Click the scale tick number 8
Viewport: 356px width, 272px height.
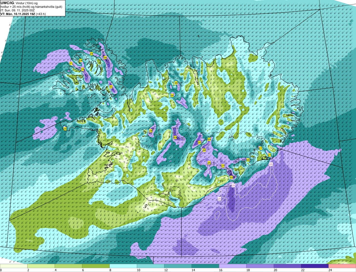[x=110, y=270]
